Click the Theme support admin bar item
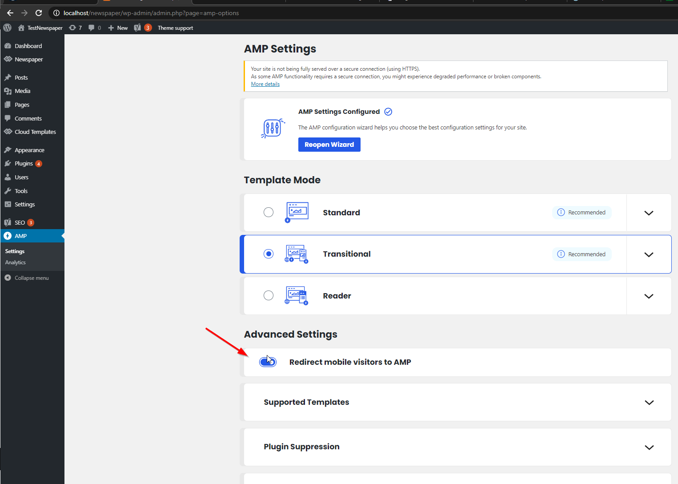This screenshot has height=484, width=678. (x=175, y=28)
